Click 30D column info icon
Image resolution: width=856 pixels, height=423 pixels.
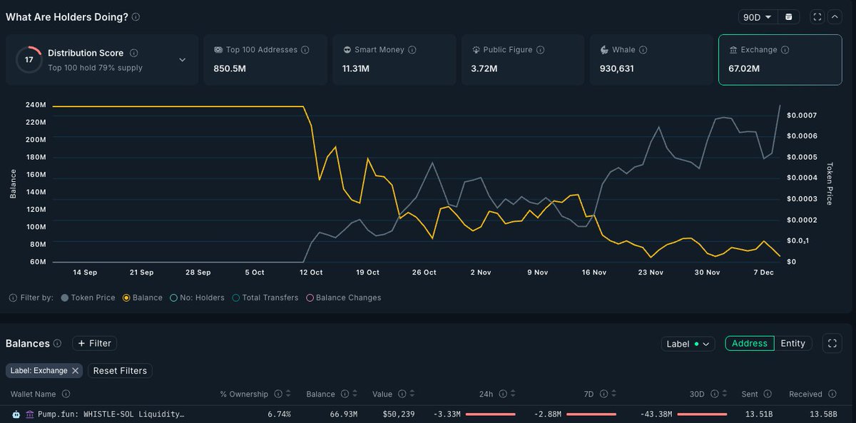[714, 394]
